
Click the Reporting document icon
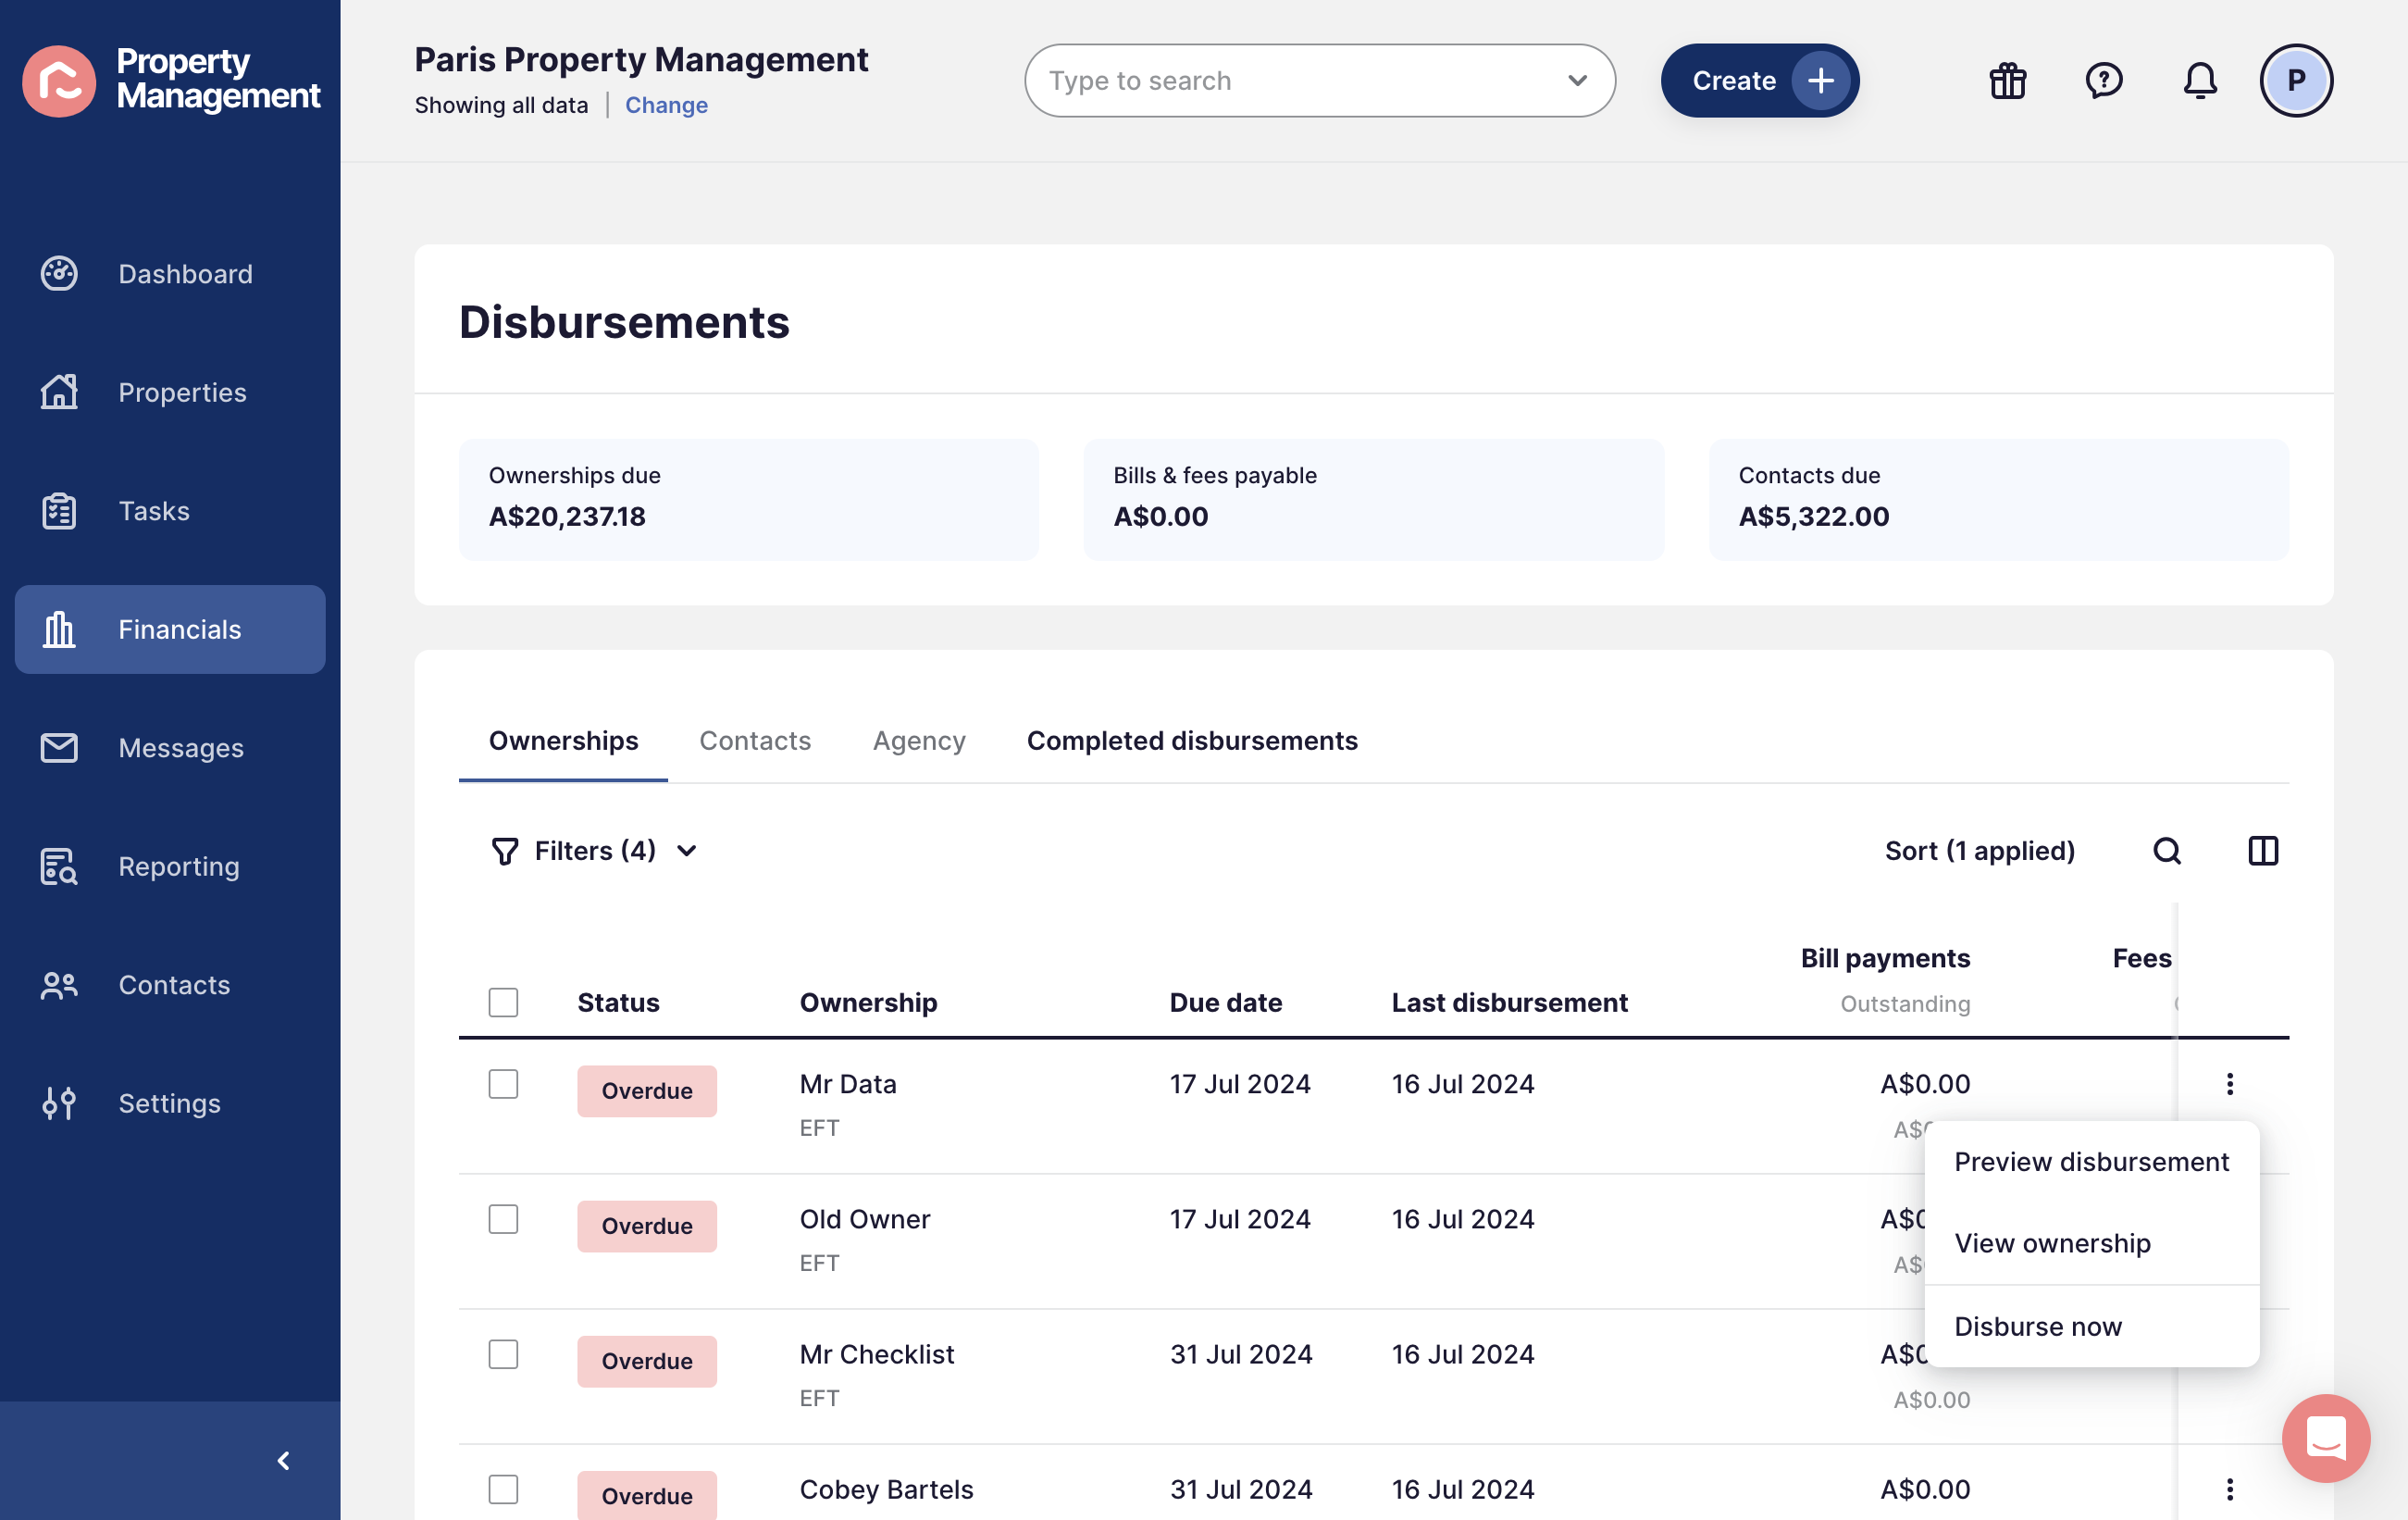pos(59,866)
